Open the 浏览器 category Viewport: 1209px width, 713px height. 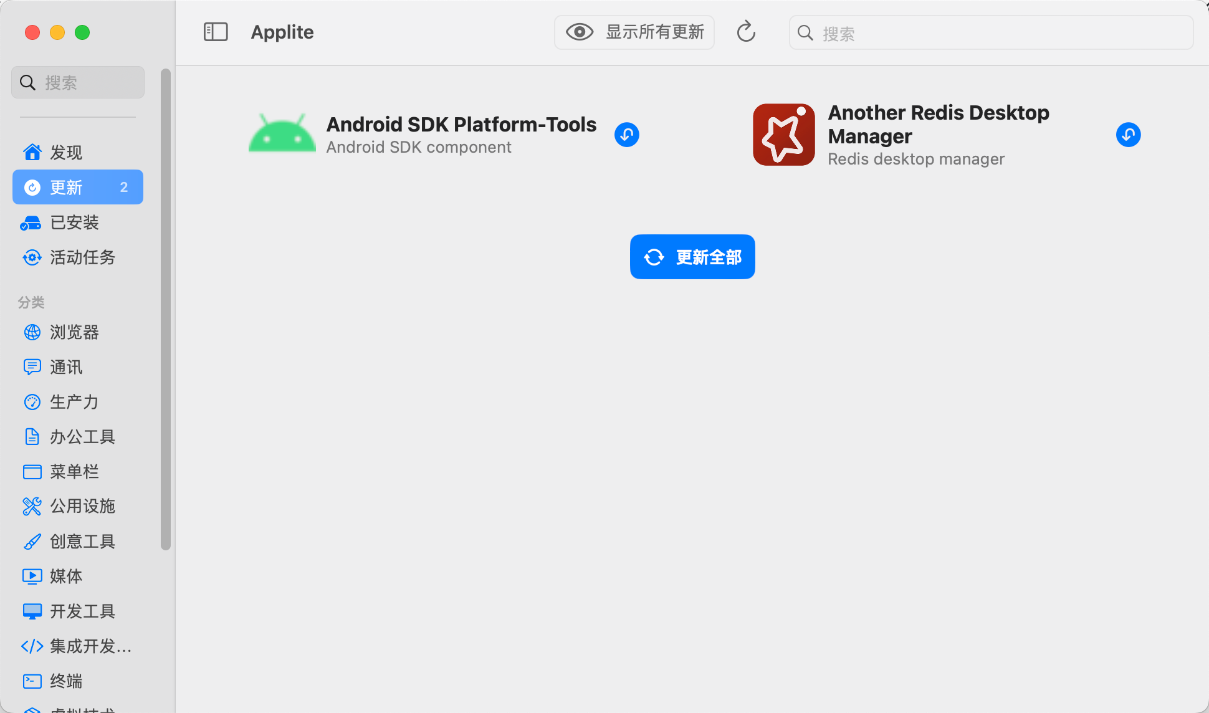[x=78, y=332]
